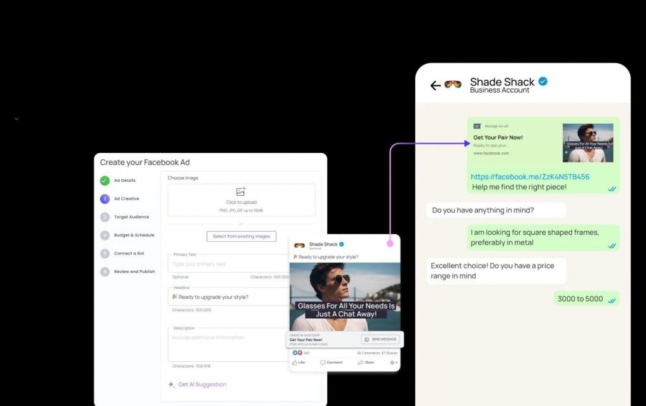
Task: Click 'Ready to upgrade your style?' caption on post
Action: [328, 257]
